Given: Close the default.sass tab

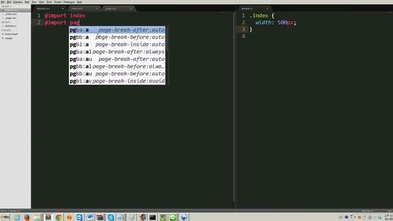Looking at the screenshot, I should (63, 9).
